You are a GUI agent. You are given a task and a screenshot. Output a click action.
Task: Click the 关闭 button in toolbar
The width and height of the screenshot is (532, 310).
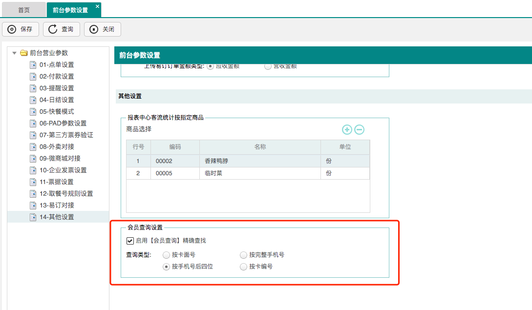pos(103,29)
